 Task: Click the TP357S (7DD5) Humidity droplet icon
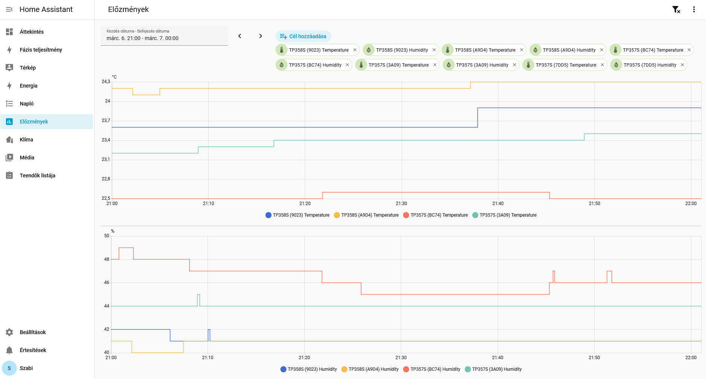coord(616,65)
